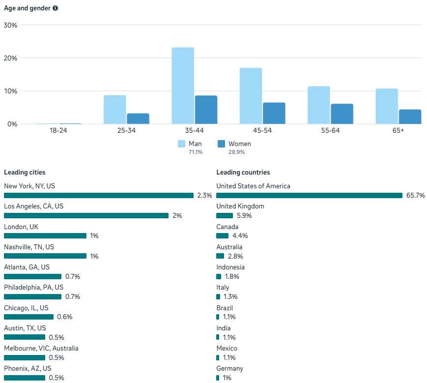Click the Man bar for ages 45-54
The image size is (427, 383).
coord(251,96)
